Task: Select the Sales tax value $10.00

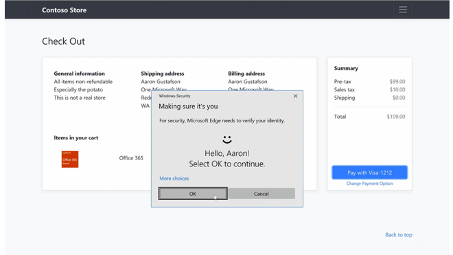Action: (x=397, y=90)
